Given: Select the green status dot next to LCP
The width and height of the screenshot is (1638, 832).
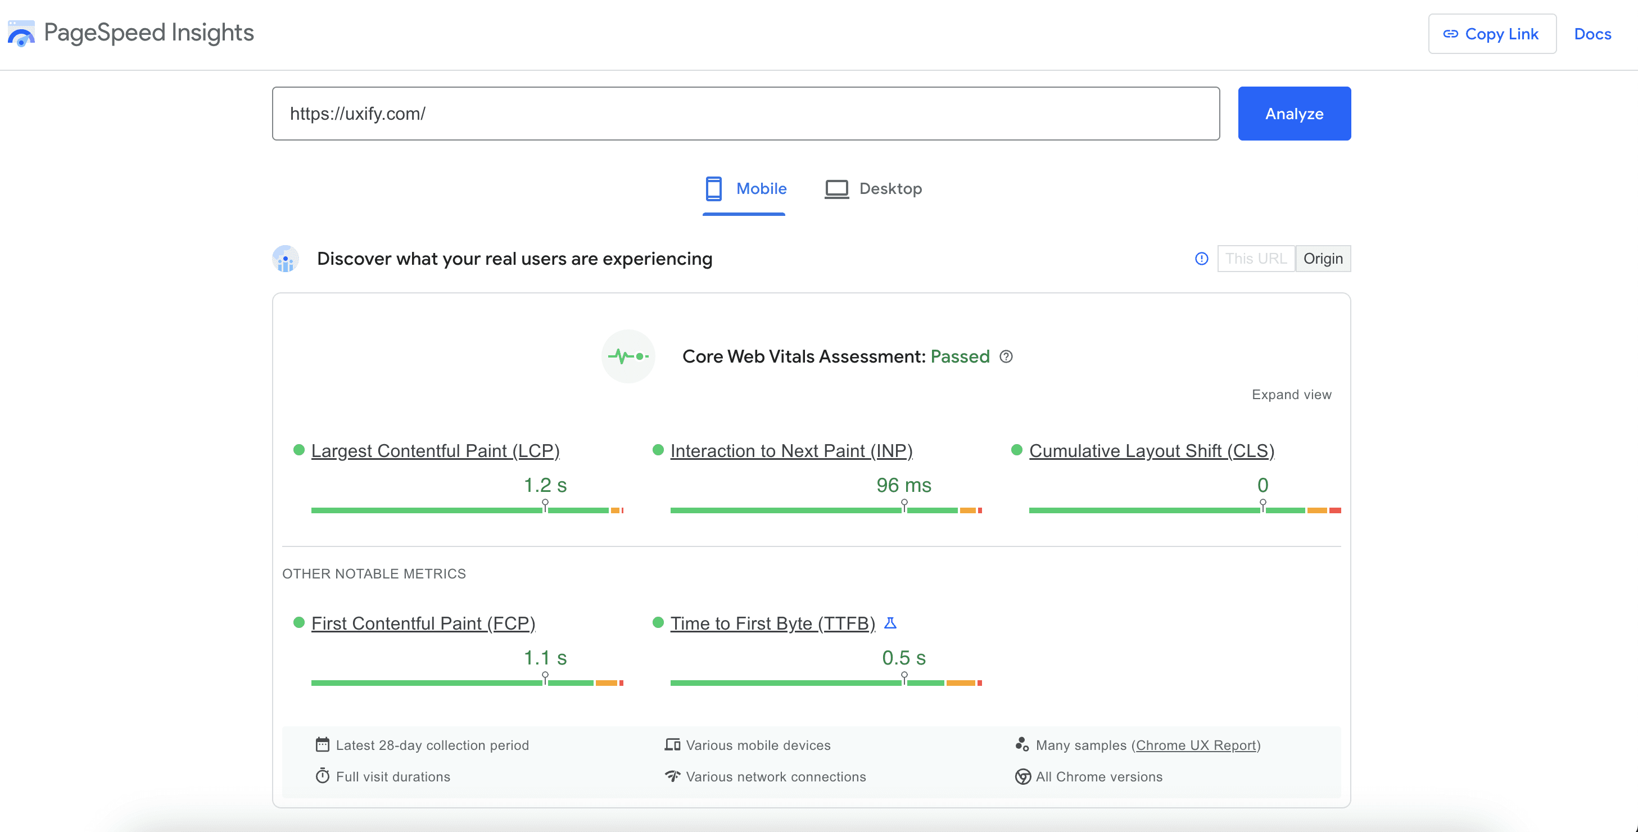Looking at the screenshot, I should [298, 450].
